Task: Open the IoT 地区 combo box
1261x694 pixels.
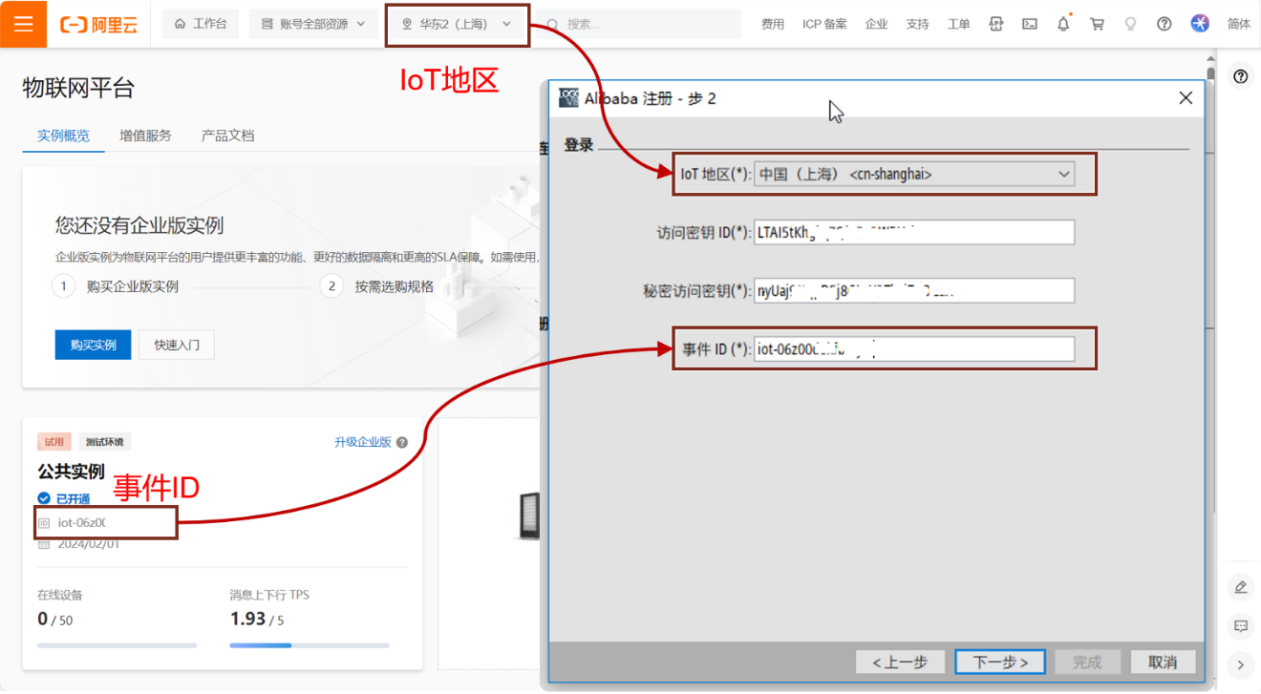Action: click(x=914, y=174)
